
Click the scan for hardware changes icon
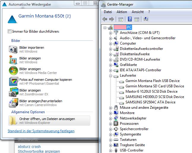146,19
